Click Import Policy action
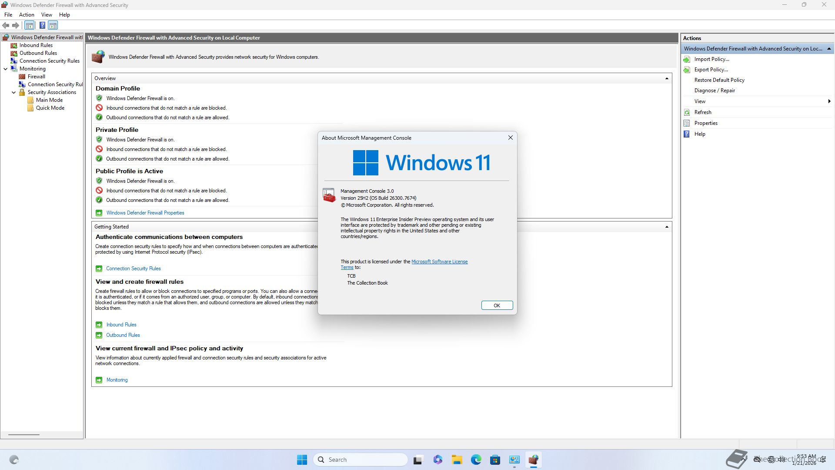 click(711, 59)
